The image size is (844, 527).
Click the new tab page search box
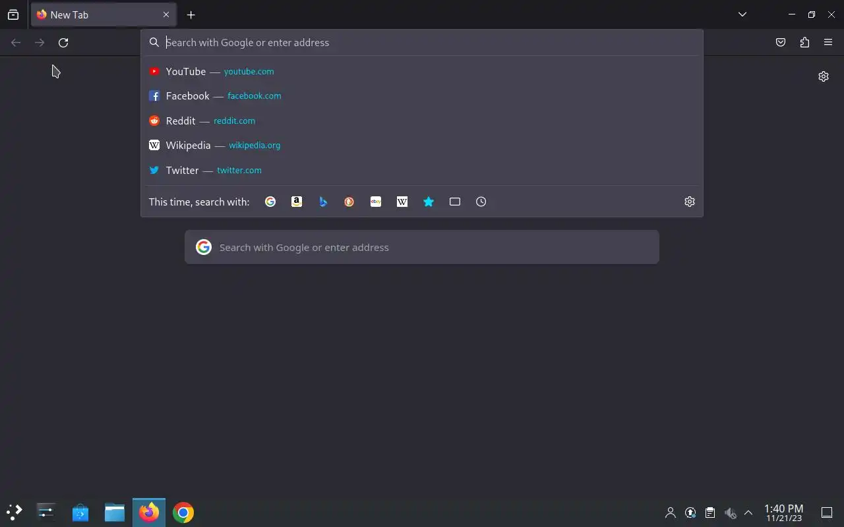tap(422, 247)
